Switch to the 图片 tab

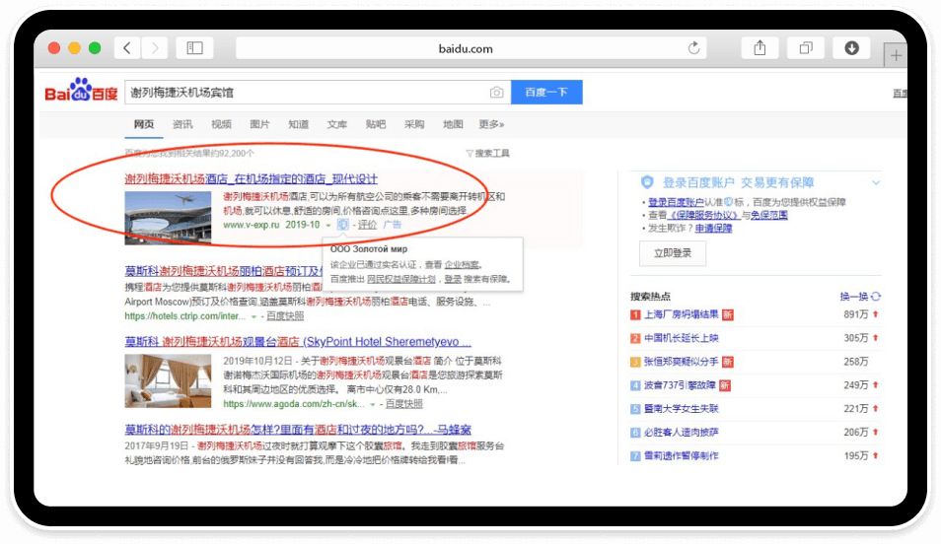[x=259, y=124]
